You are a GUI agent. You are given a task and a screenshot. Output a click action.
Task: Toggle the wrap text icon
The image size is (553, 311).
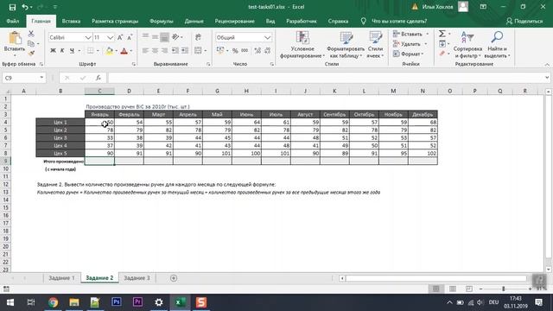pos(198,36)
